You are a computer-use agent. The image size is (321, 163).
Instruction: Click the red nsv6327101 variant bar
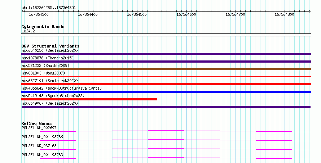click(166, 84)
